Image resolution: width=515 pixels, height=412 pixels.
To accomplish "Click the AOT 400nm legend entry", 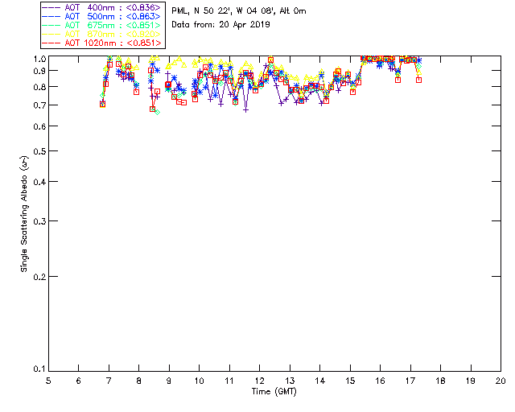I will (x=102, y=7).
